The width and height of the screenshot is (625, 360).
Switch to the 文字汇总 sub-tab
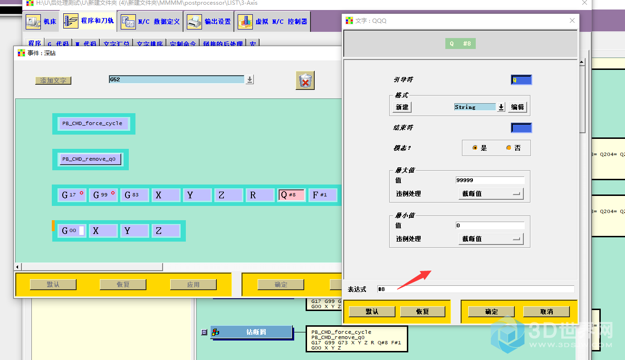pos(116,43)
